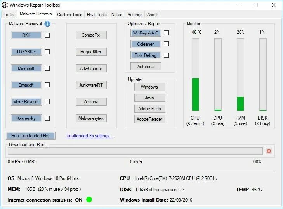This screenshot has width=283, height=209.
Task: Click the Kaspersky button
Action: pyautogui.click(x=26, y=118)
